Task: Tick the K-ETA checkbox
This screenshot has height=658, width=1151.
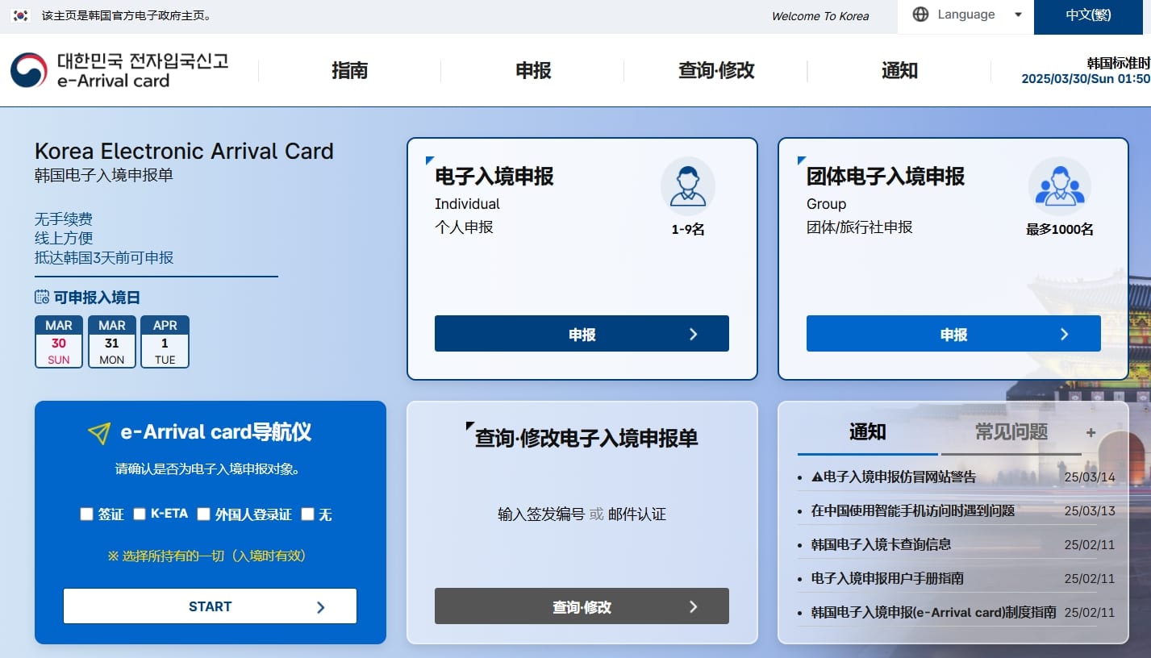Action: pos(140,514)
